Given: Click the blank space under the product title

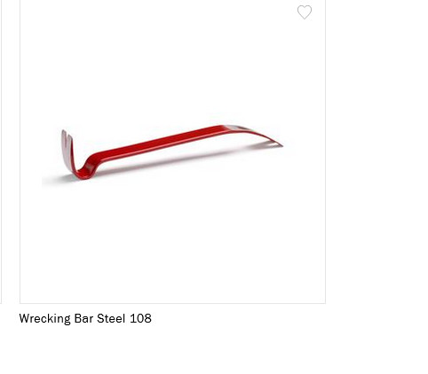Looking at the screenshot, I should (x=172, y=350).
